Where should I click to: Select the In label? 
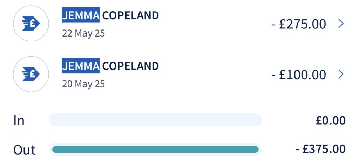pos(19,120)
